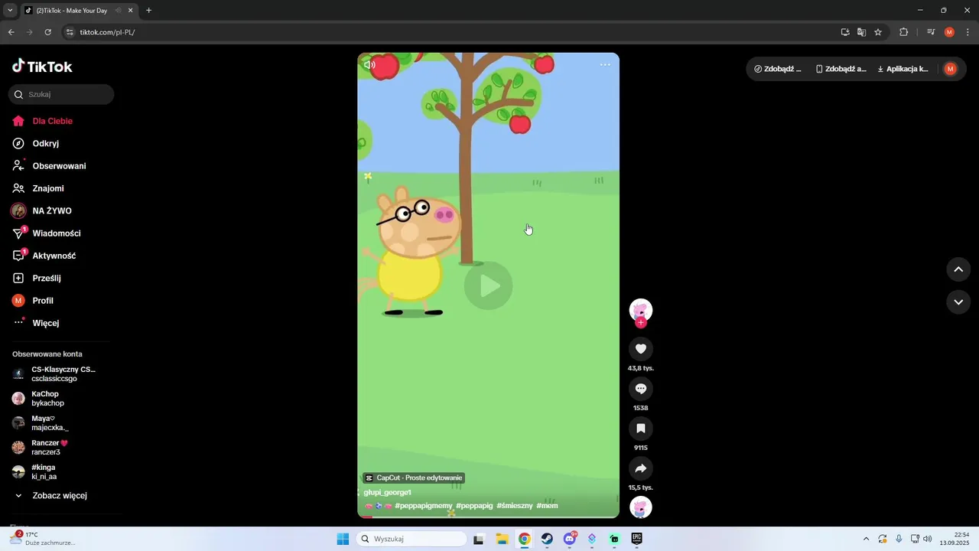Image resolution: width=979 pixels, height=551 pixels.
Task: Open NA ŻYWO live streams
Action: tap(51, 210)
